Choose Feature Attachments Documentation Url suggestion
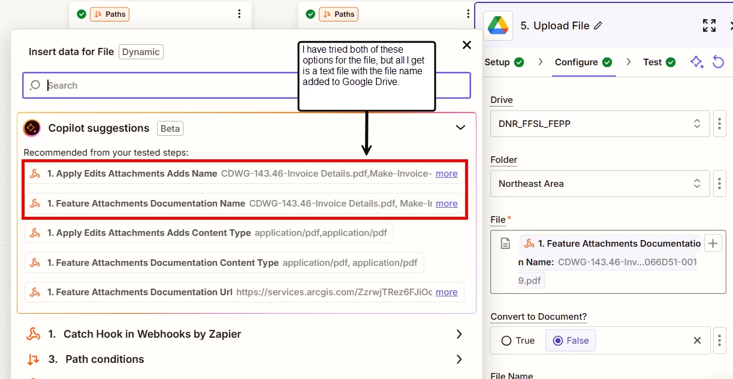Viewport: 733px width, 379px height. coord(245,292)
